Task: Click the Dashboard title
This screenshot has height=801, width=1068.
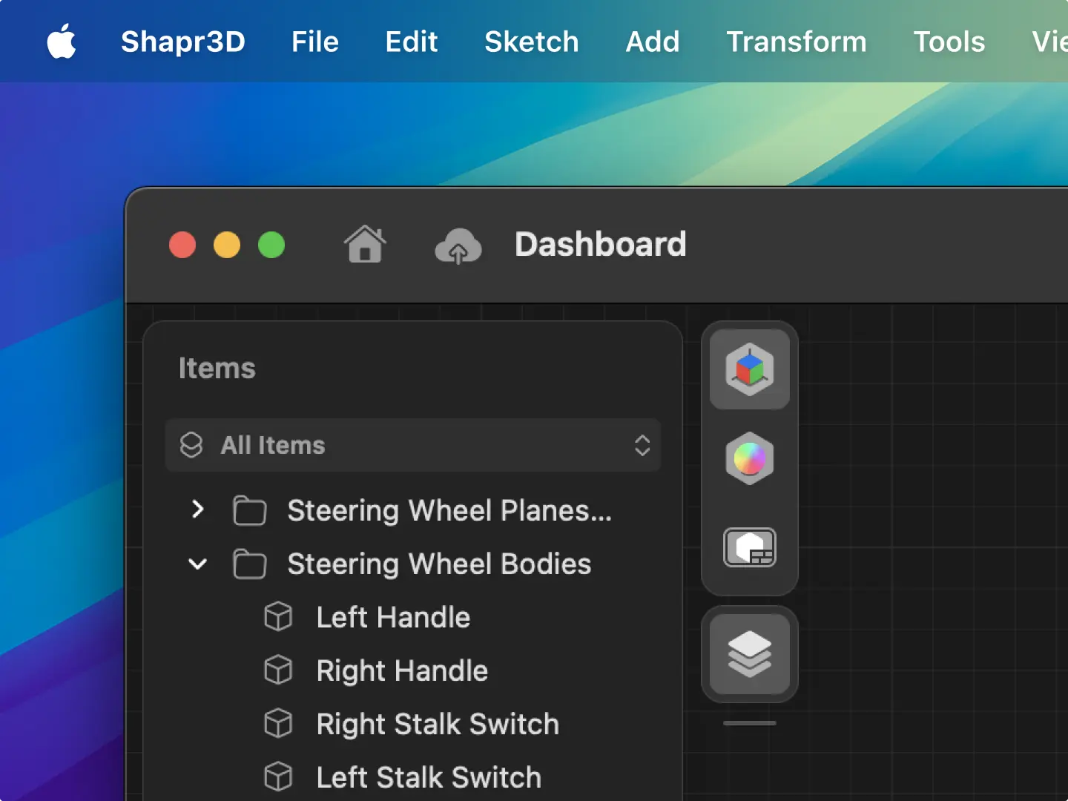Action: (601, 244)
